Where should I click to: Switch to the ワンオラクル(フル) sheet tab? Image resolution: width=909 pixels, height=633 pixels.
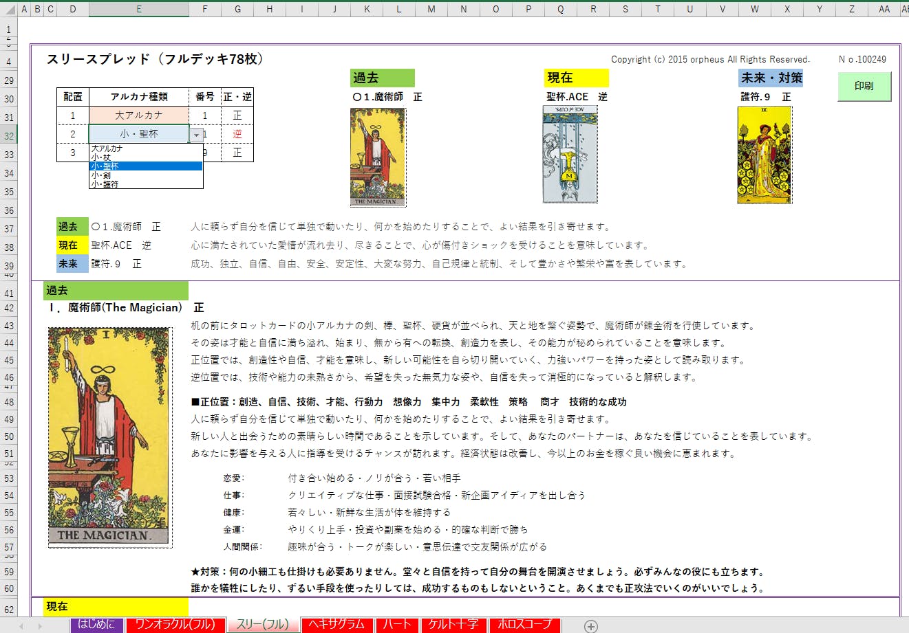(175, 624)
